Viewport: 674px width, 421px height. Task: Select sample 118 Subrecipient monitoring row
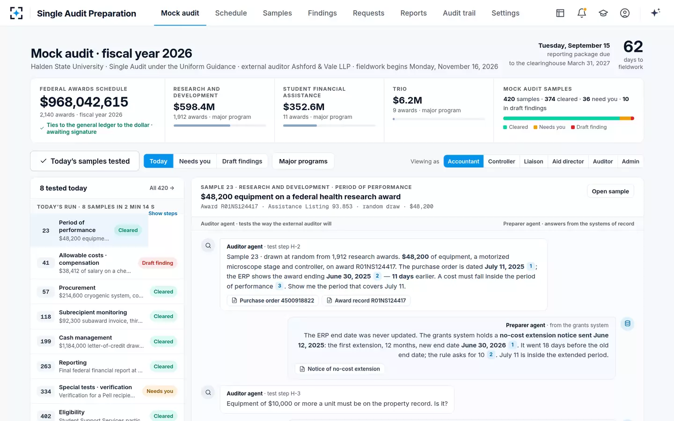click(107, 316)
